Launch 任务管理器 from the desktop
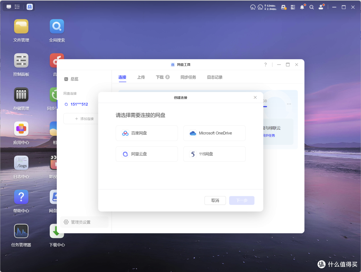Image resolution: width=361 pixels, height=272 pixels. [21, 231]
